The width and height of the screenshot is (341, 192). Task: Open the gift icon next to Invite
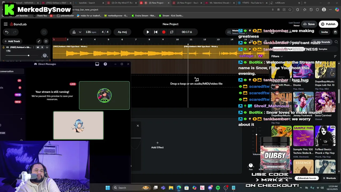pyautogui.click(x=335, y=32)
